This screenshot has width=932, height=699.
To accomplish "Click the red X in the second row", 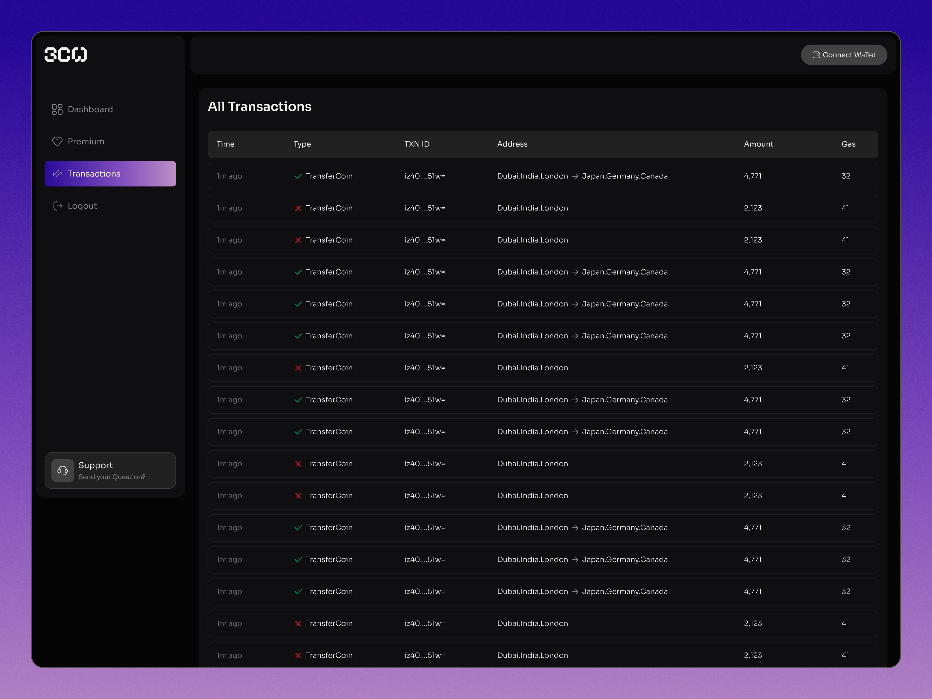I will click(298, 208).
